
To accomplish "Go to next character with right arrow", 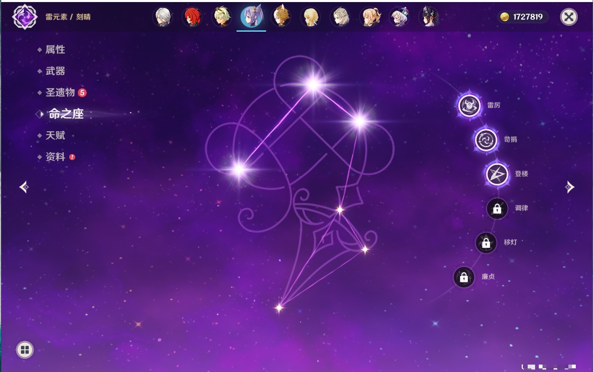I will click(x=570, y=187).
